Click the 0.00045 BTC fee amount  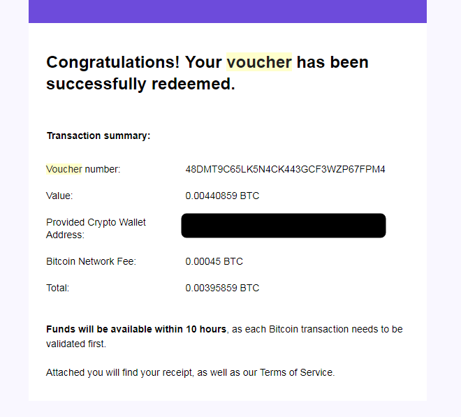tap(214, 261)
